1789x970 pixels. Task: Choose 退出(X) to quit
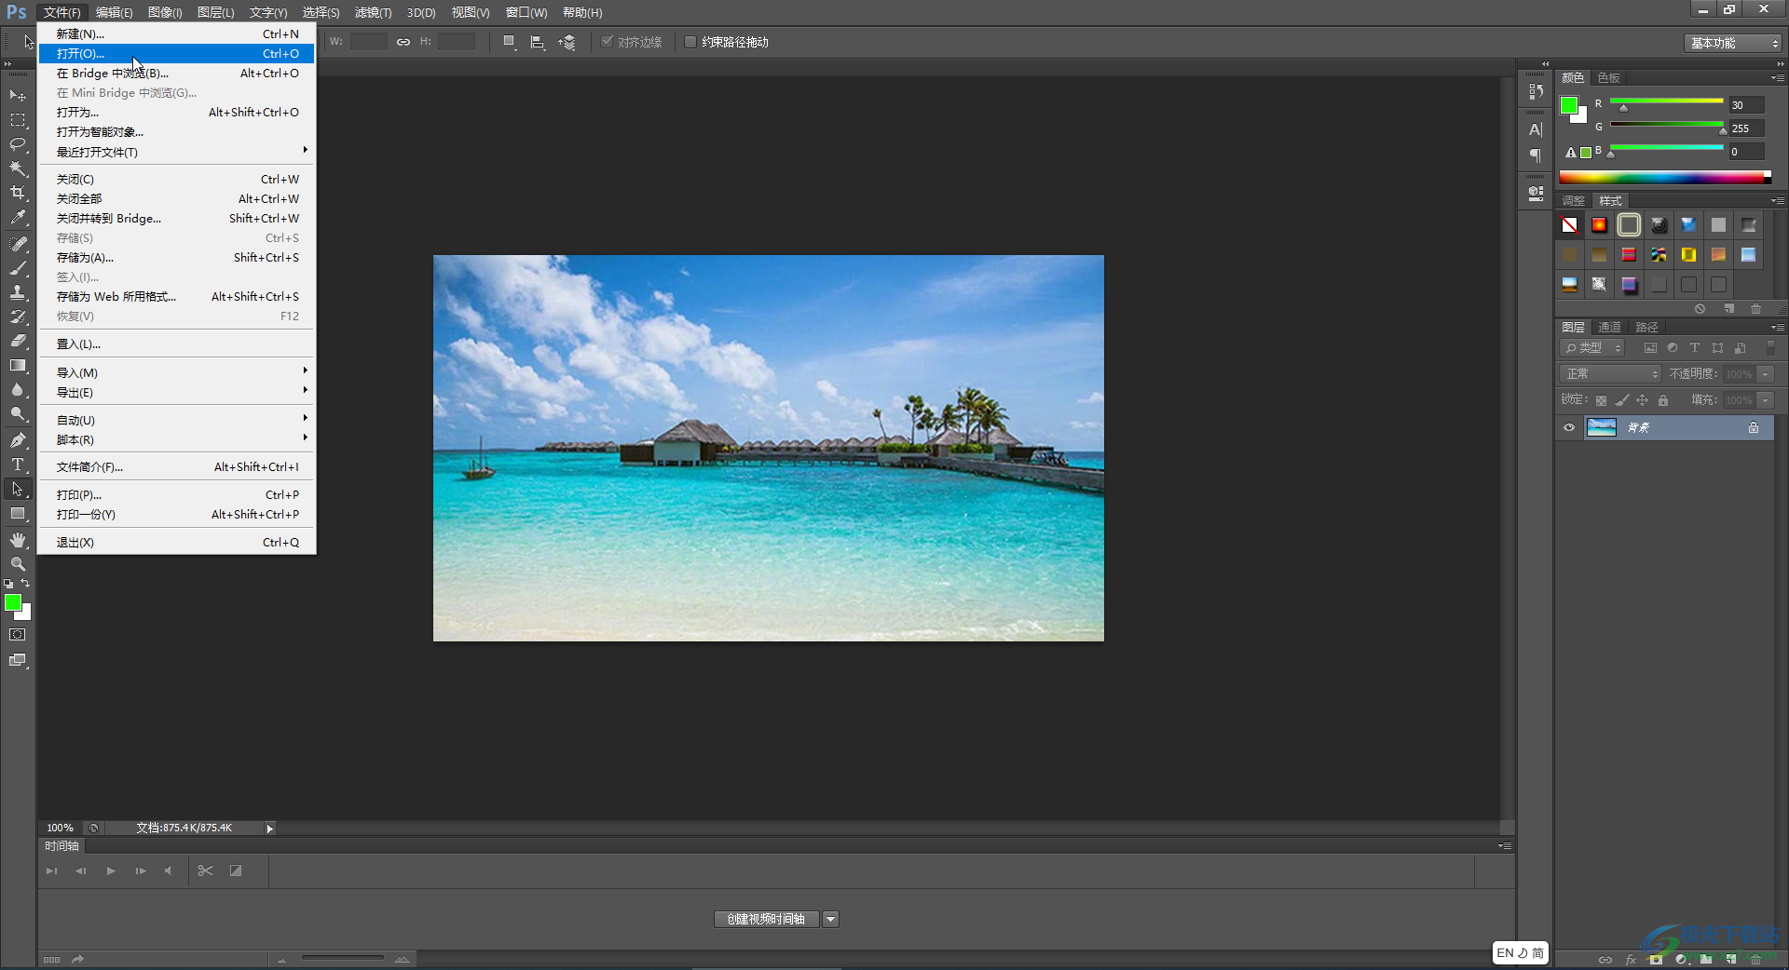click(177, 542)
